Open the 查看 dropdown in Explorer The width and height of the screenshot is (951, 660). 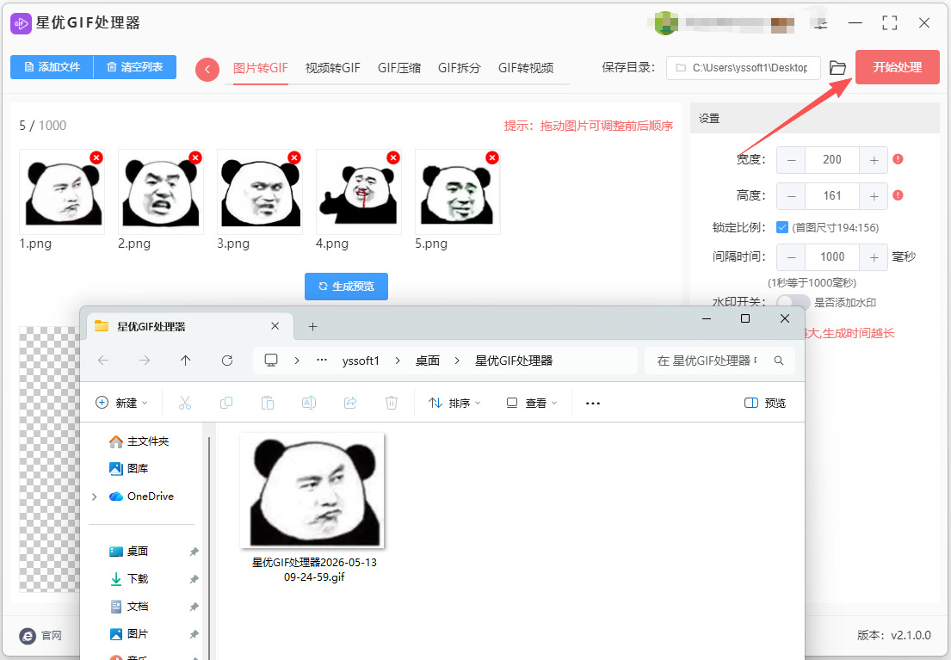[531, 403]
